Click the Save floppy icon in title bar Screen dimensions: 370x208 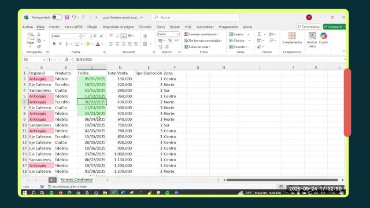(x=67, y=17)
